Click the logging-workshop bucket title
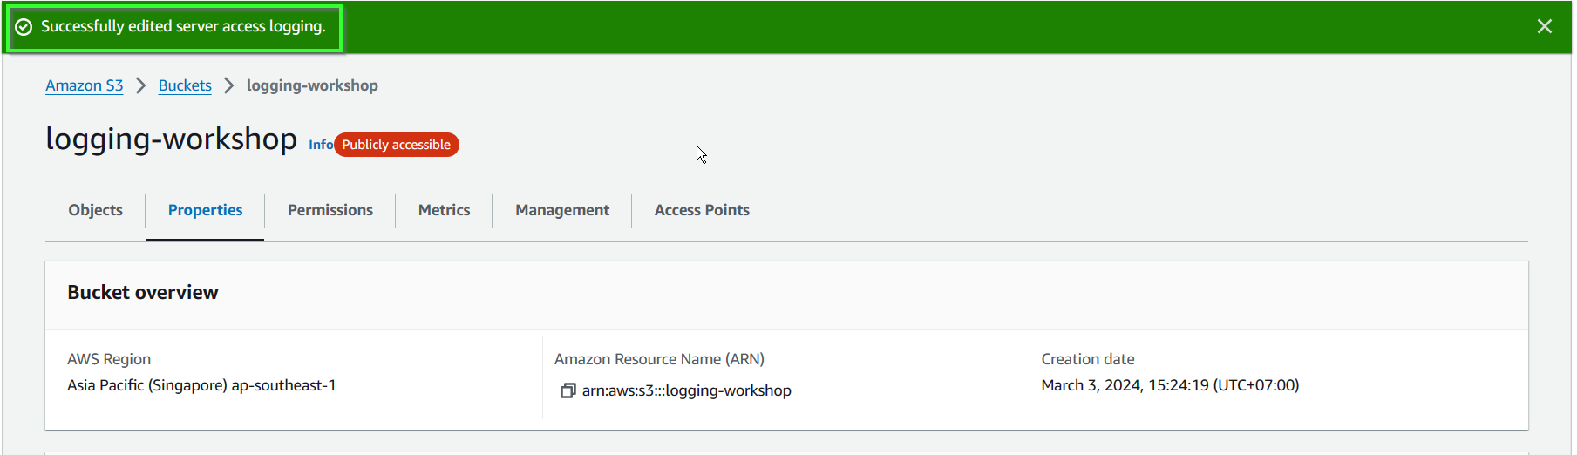 pos(172,139)
